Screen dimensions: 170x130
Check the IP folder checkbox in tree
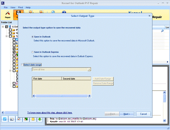click(x=10, y=30)
